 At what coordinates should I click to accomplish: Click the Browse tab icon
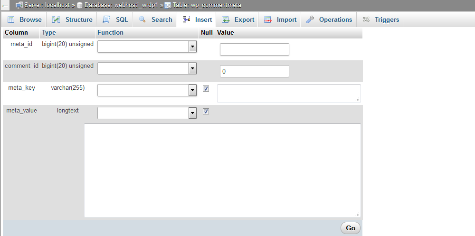coord(11,20)
